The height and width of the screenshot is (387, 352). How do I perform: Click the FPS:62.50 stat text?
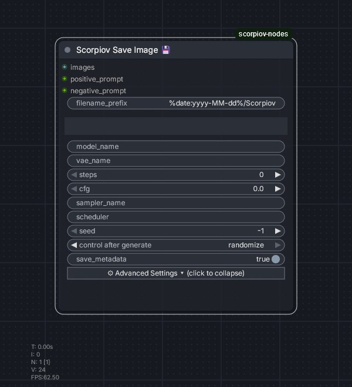coord(45,378)
